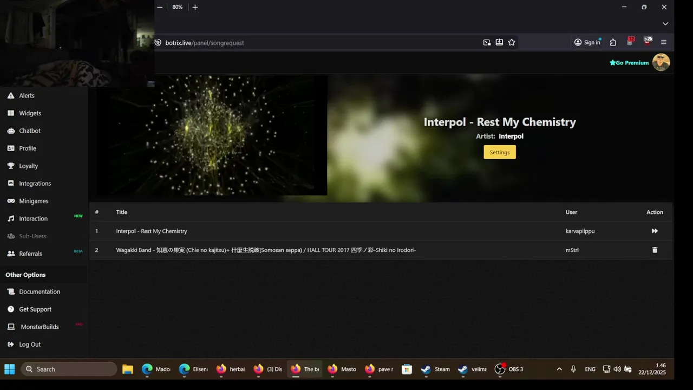Click the Log Out icon
693x390 pixels.
pos(11,344)
